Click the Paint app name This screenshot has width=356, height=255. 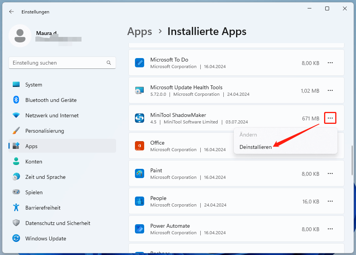pyautogui.click(x=156, y=170)
